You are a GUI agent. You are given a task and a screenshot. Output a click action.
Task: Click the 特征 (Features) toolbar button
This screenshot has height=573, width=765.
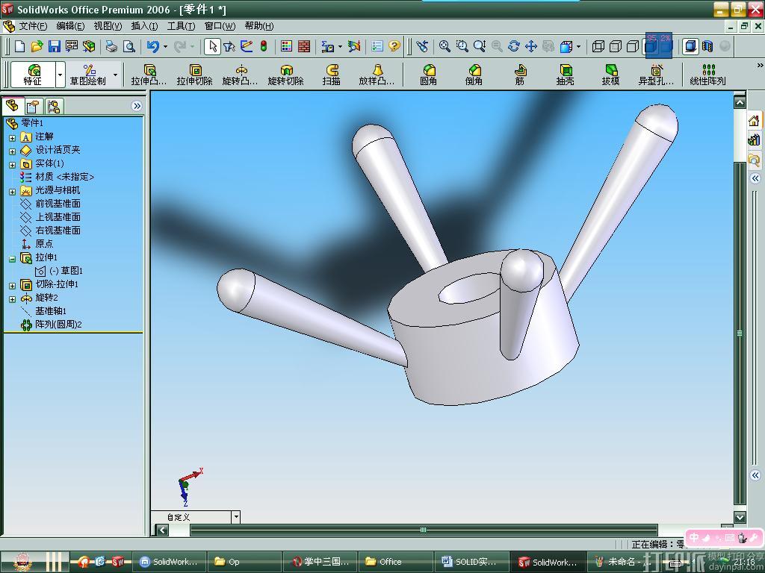(x=33, y=74)
